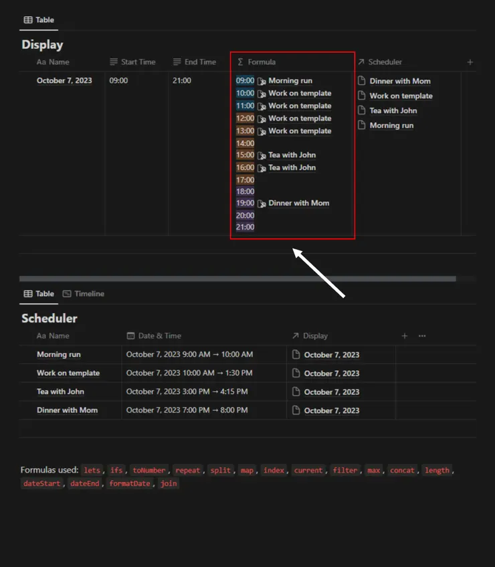This screenshot has height=567, width=495.
Task: Open Work on template link at 12:00
Action: (300, 118)
